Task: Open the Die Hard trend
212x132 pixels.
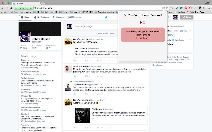Action: click(x=25, y=114)
